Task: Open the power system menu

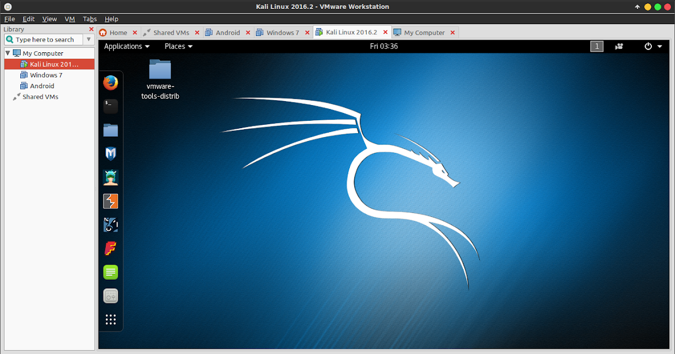Action: pyautogui.click(x=652, y=46)
